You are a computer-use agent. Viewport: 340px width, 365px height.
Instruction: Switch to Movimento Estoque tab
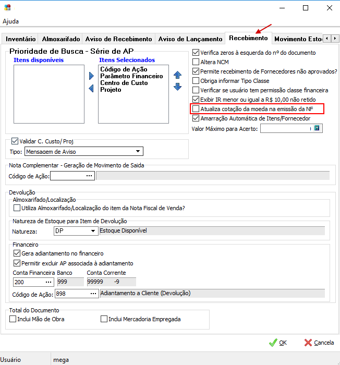[x=298, y=39]
